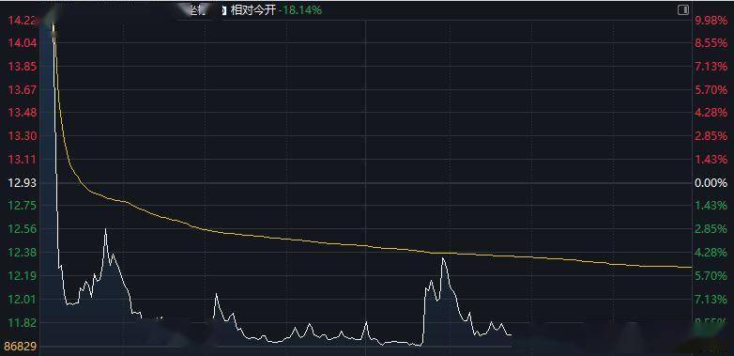Toggle the side panel icon at top right
This screenshot has width=734, height=356.
click(x=683, y=9)
